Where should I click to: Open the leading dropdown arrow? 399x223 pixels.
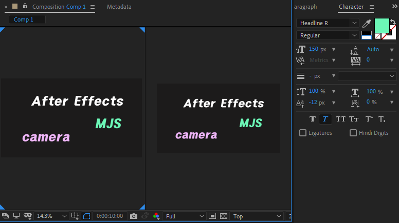point(392,50)
